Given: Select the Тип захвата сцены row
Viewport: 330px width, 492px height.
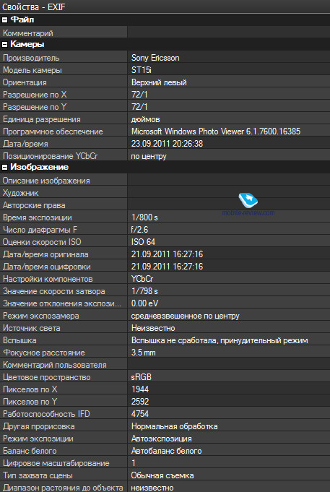Looking at the screenshot, I should [x=165, y=475].
